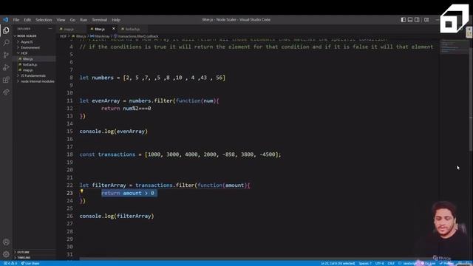Open the Terminal menu

pyautogui.click(x=99, y=20)
